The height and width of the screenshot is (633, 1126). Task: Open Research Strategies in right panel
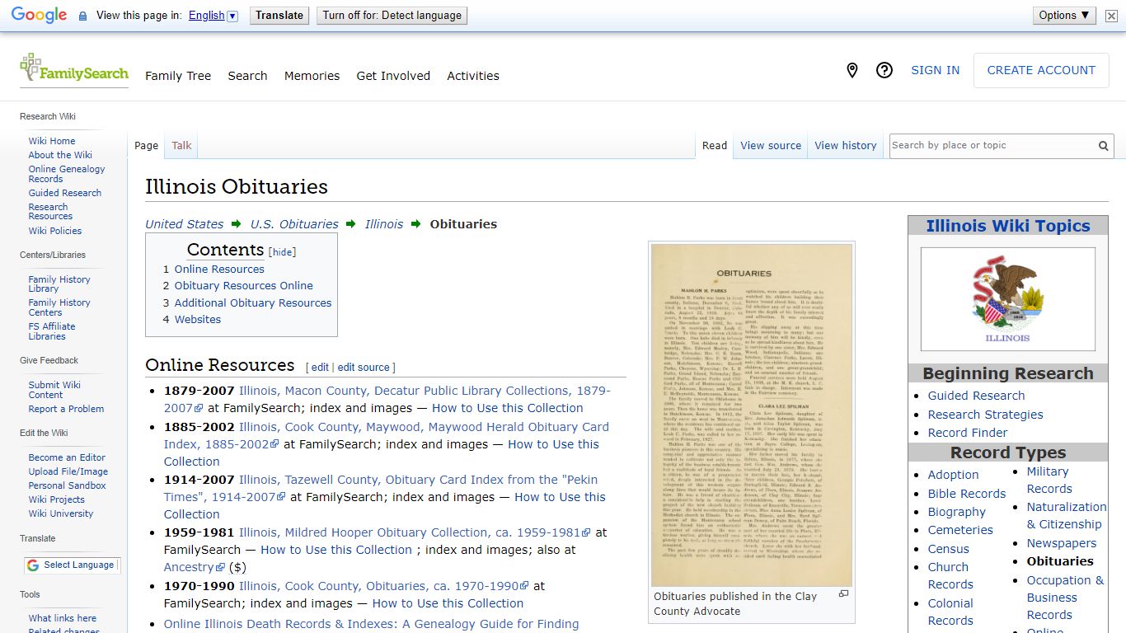(985, 415)
